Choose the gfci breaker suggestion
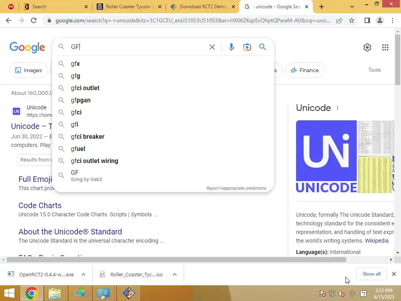 163,137
